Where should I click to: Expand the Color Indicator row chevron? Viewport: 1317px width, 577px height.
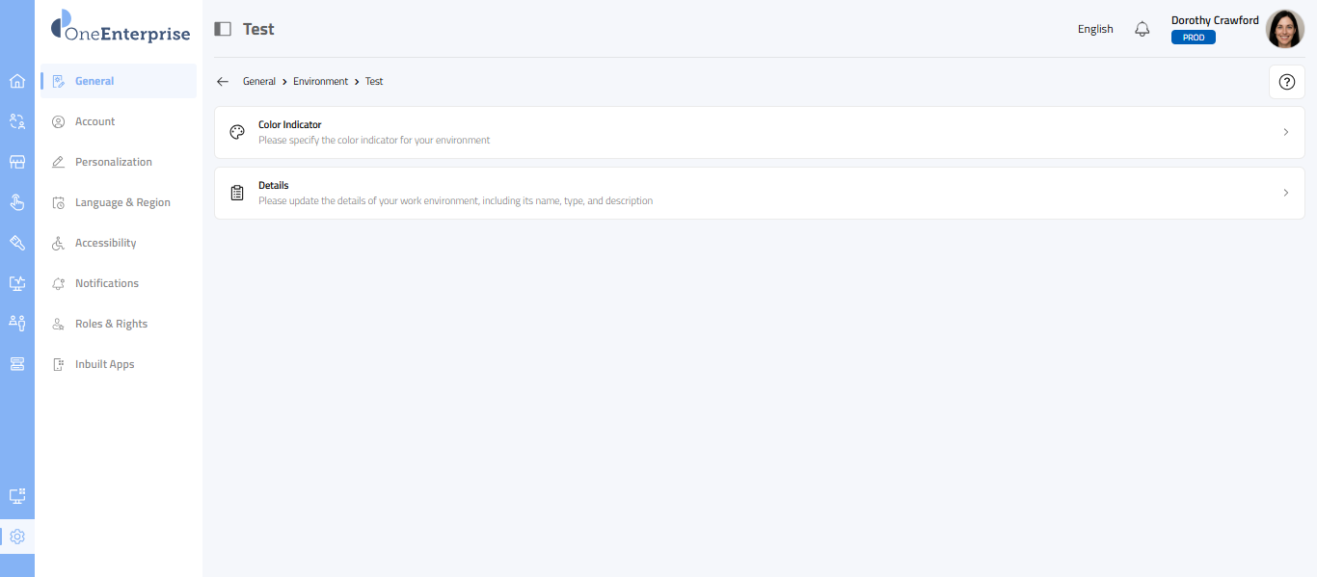(1285, 132)
